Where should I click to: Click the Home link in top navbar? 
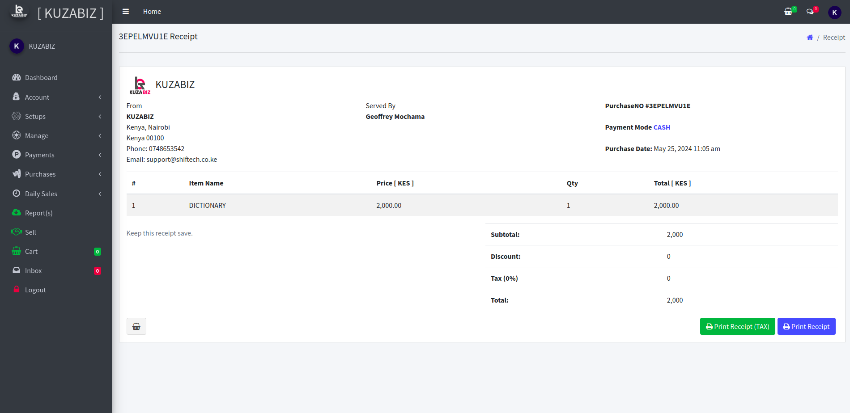[152, 12]
